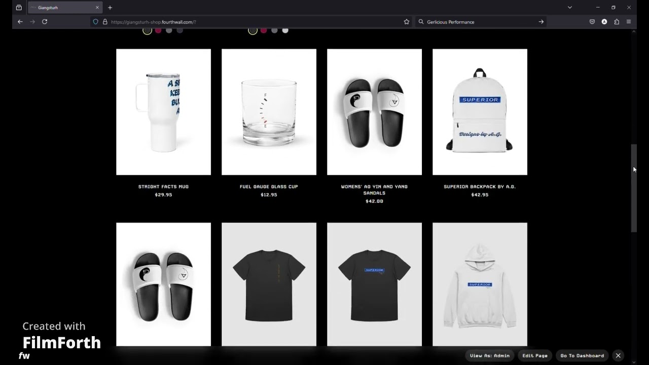Click the Fuel Gauge Glass Cup title link

[x=269, y=187]
